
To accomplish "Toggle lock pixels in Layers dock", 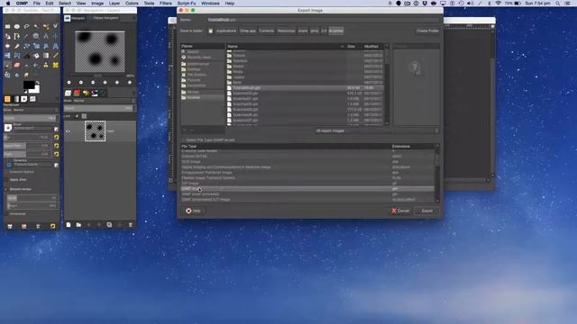I will pos(77,116).
